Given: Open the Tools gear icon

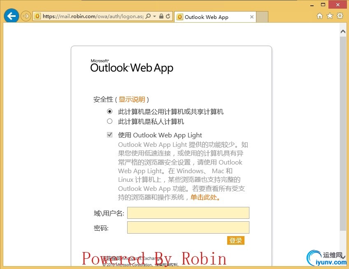Looking at the screenshot, I should (x=340, y=16).
